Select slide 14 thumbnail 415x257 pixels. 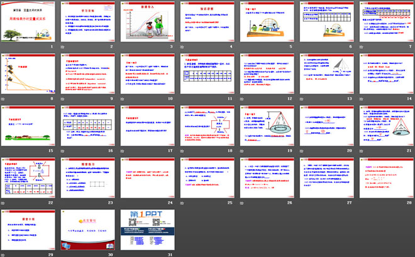pyautogui.click(x=387, y=74)
